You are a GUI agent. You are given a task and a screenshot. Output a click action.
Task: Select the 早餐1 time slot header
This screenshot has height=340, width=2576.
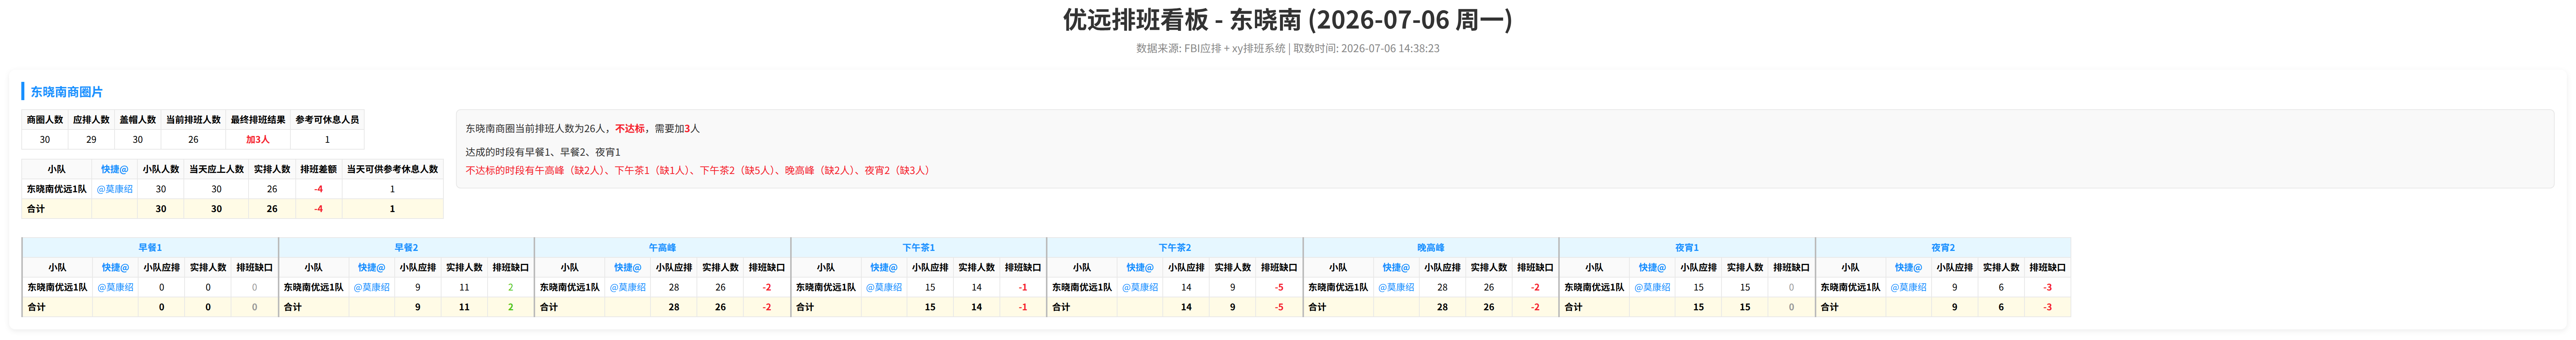(150, 248)
